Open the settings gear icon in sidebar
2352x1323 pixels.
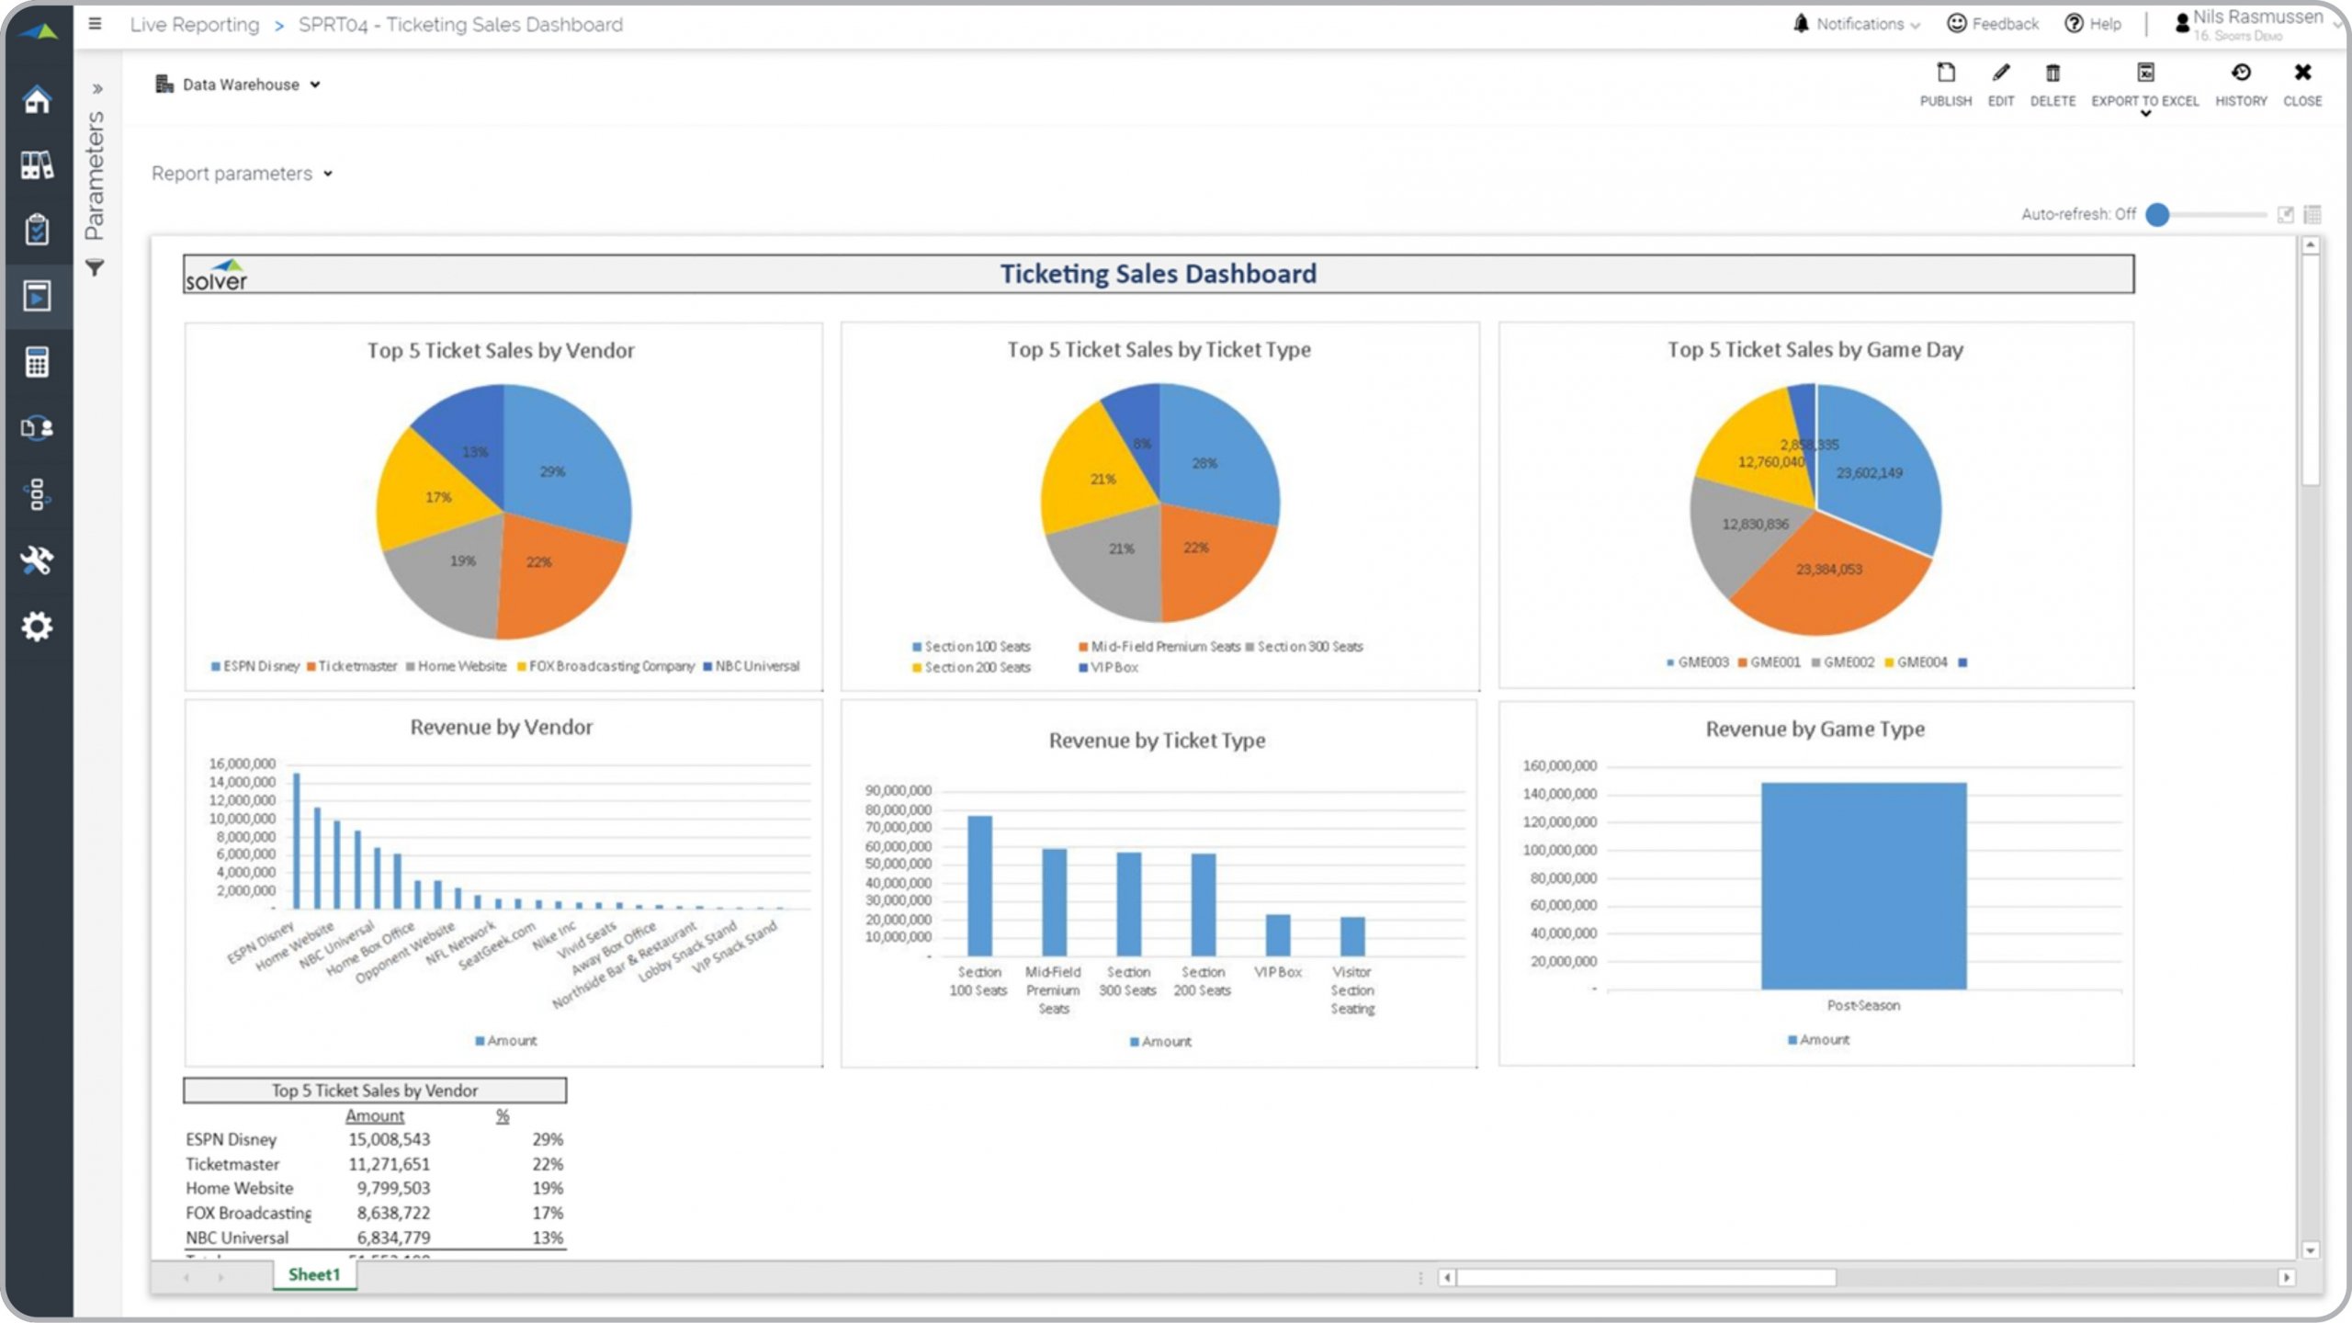click(x=37, y=627)
